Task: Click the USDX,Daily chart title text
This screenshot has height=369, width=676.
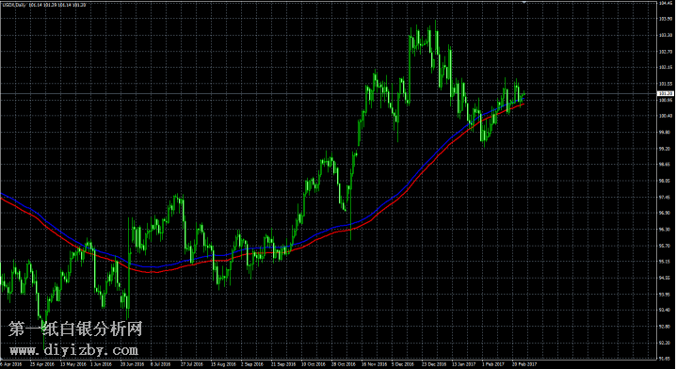Action: point(14,5)
